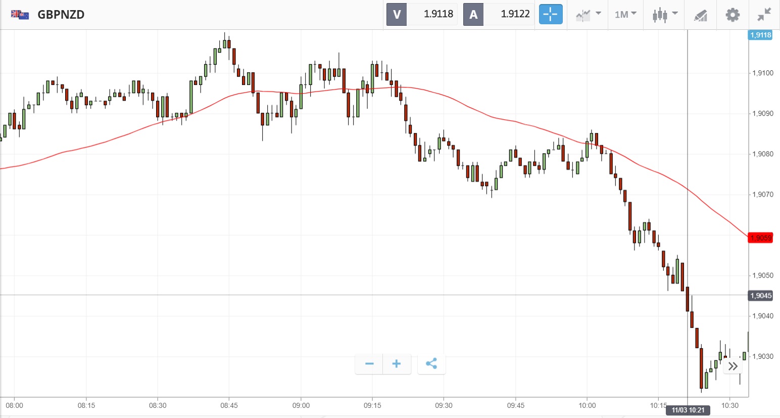Click the GBPNZD flag icon
This screenshot has height=418, width=780.
[x=20, y=14]
